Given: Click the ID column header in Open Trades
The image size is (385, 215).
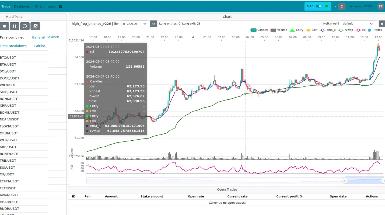Looking at the screenshot, I should (x=73, y=196).
